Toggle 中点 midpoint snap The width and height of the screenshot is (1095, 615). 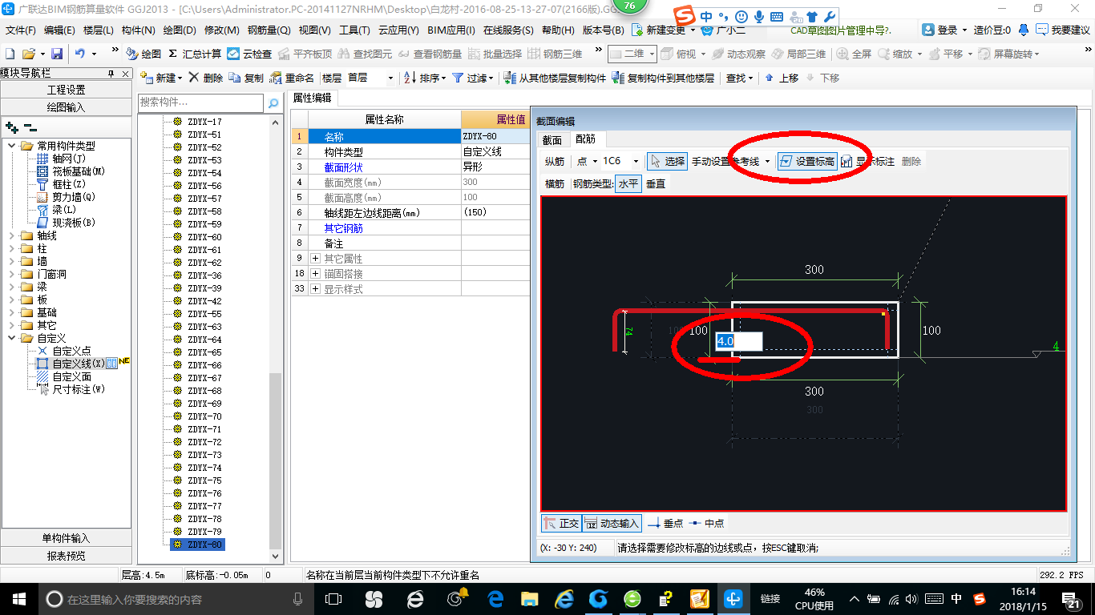click(706, 523)
